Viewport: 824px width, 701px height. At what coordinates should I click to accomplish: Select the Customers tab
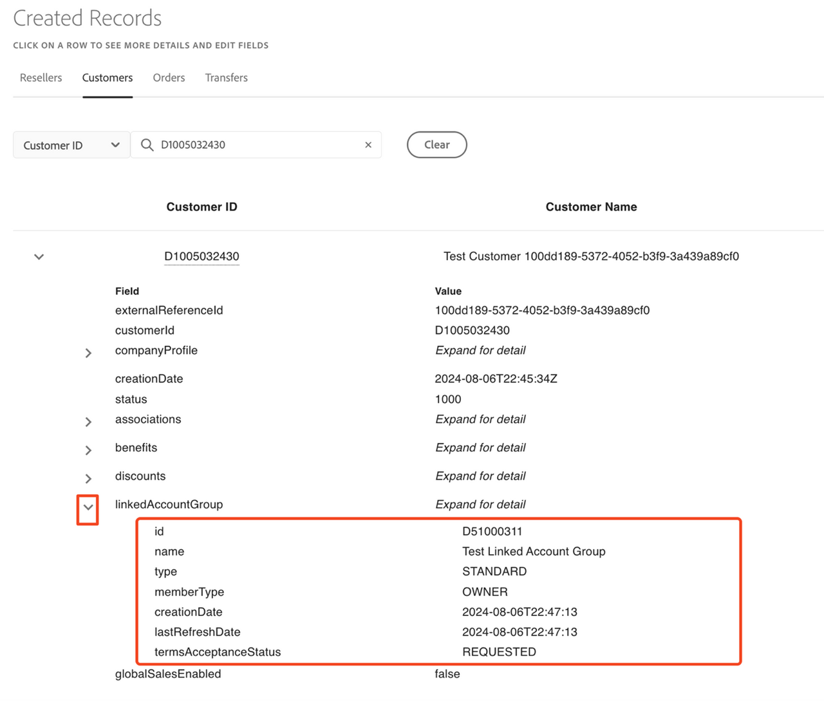pyautogui.click(x=108, y=78)
